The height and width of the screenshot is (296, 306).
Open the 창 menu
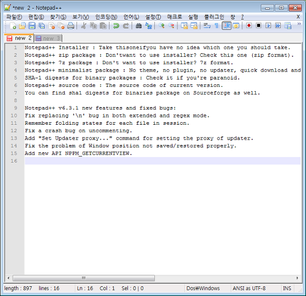(x=233, y=17)
